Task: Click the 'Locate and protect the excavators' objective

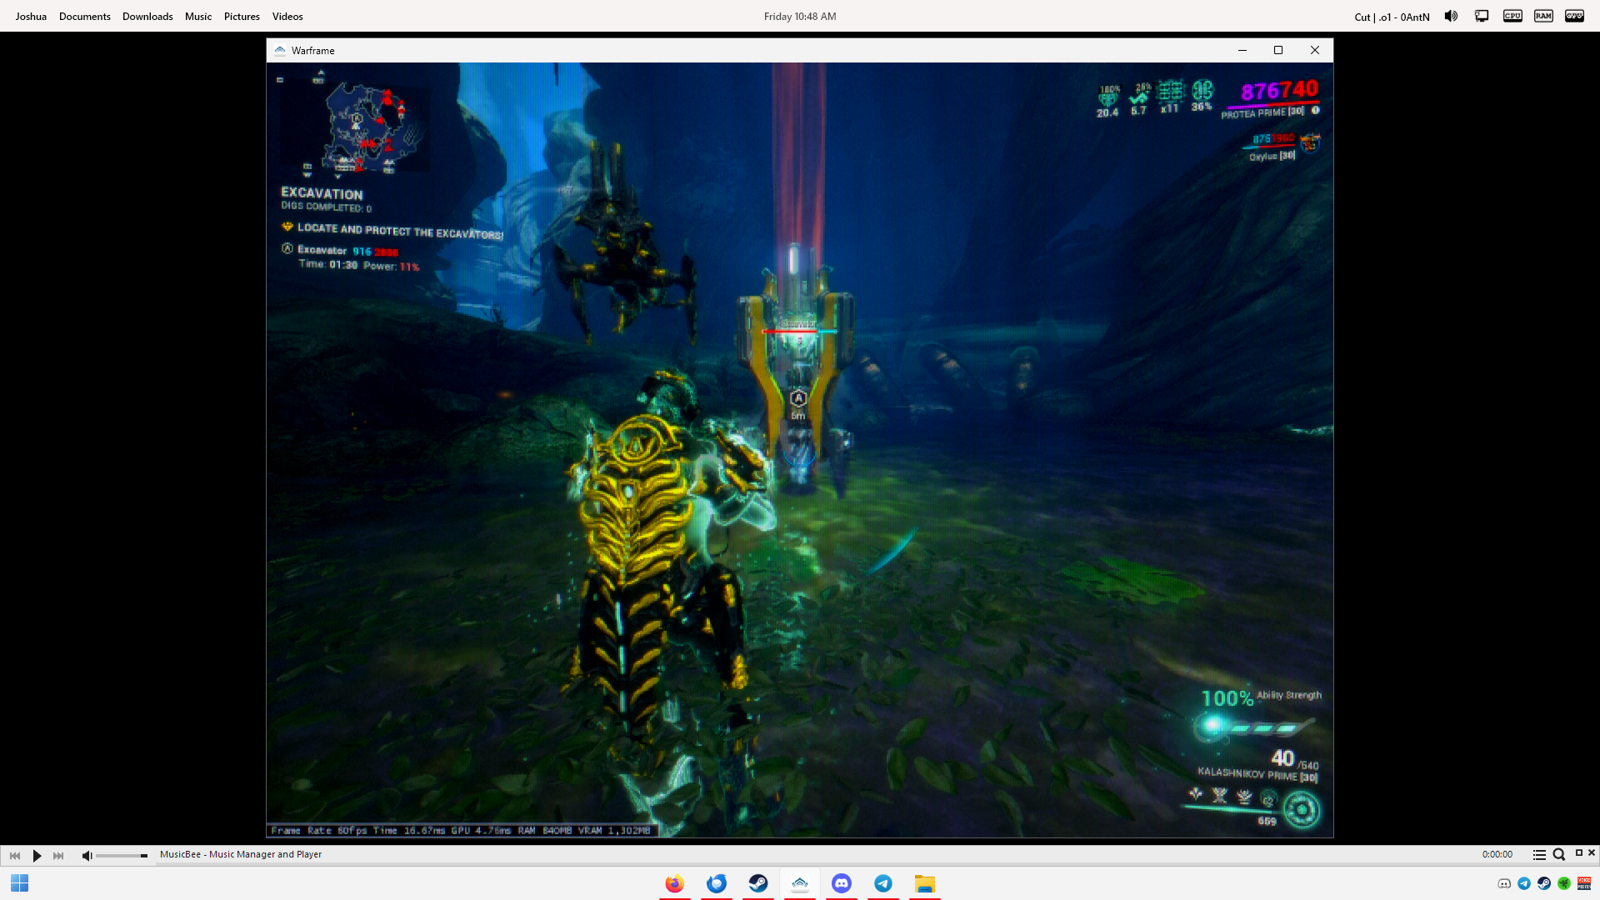Action: [x=400, y=231]
